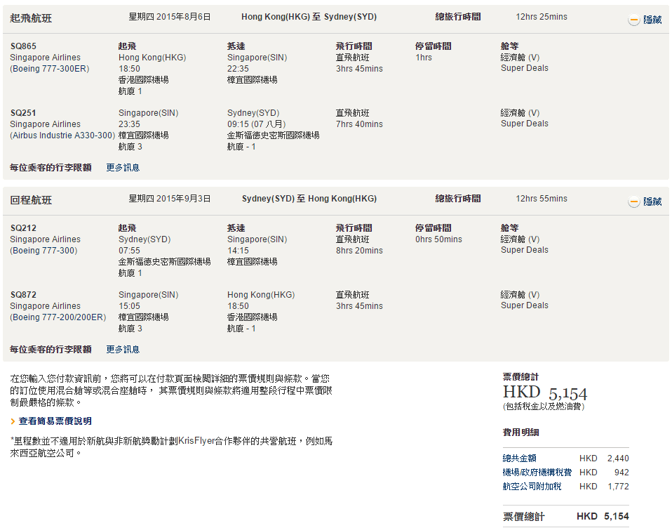This screenshot has width=672, height=528.
Task: Click the minus icon in the 回程航班 header
Action: [633, 202]
